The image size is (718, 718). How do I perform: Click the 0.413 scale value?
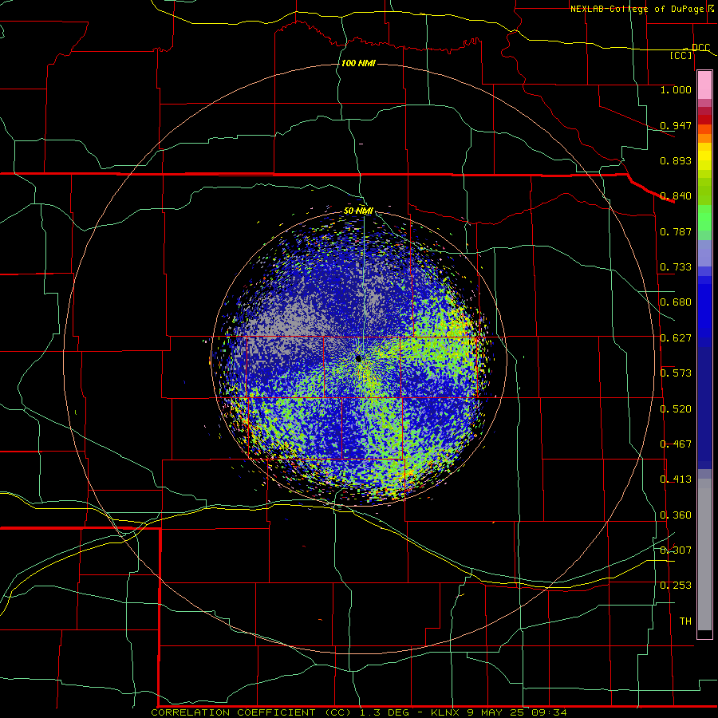676,479
